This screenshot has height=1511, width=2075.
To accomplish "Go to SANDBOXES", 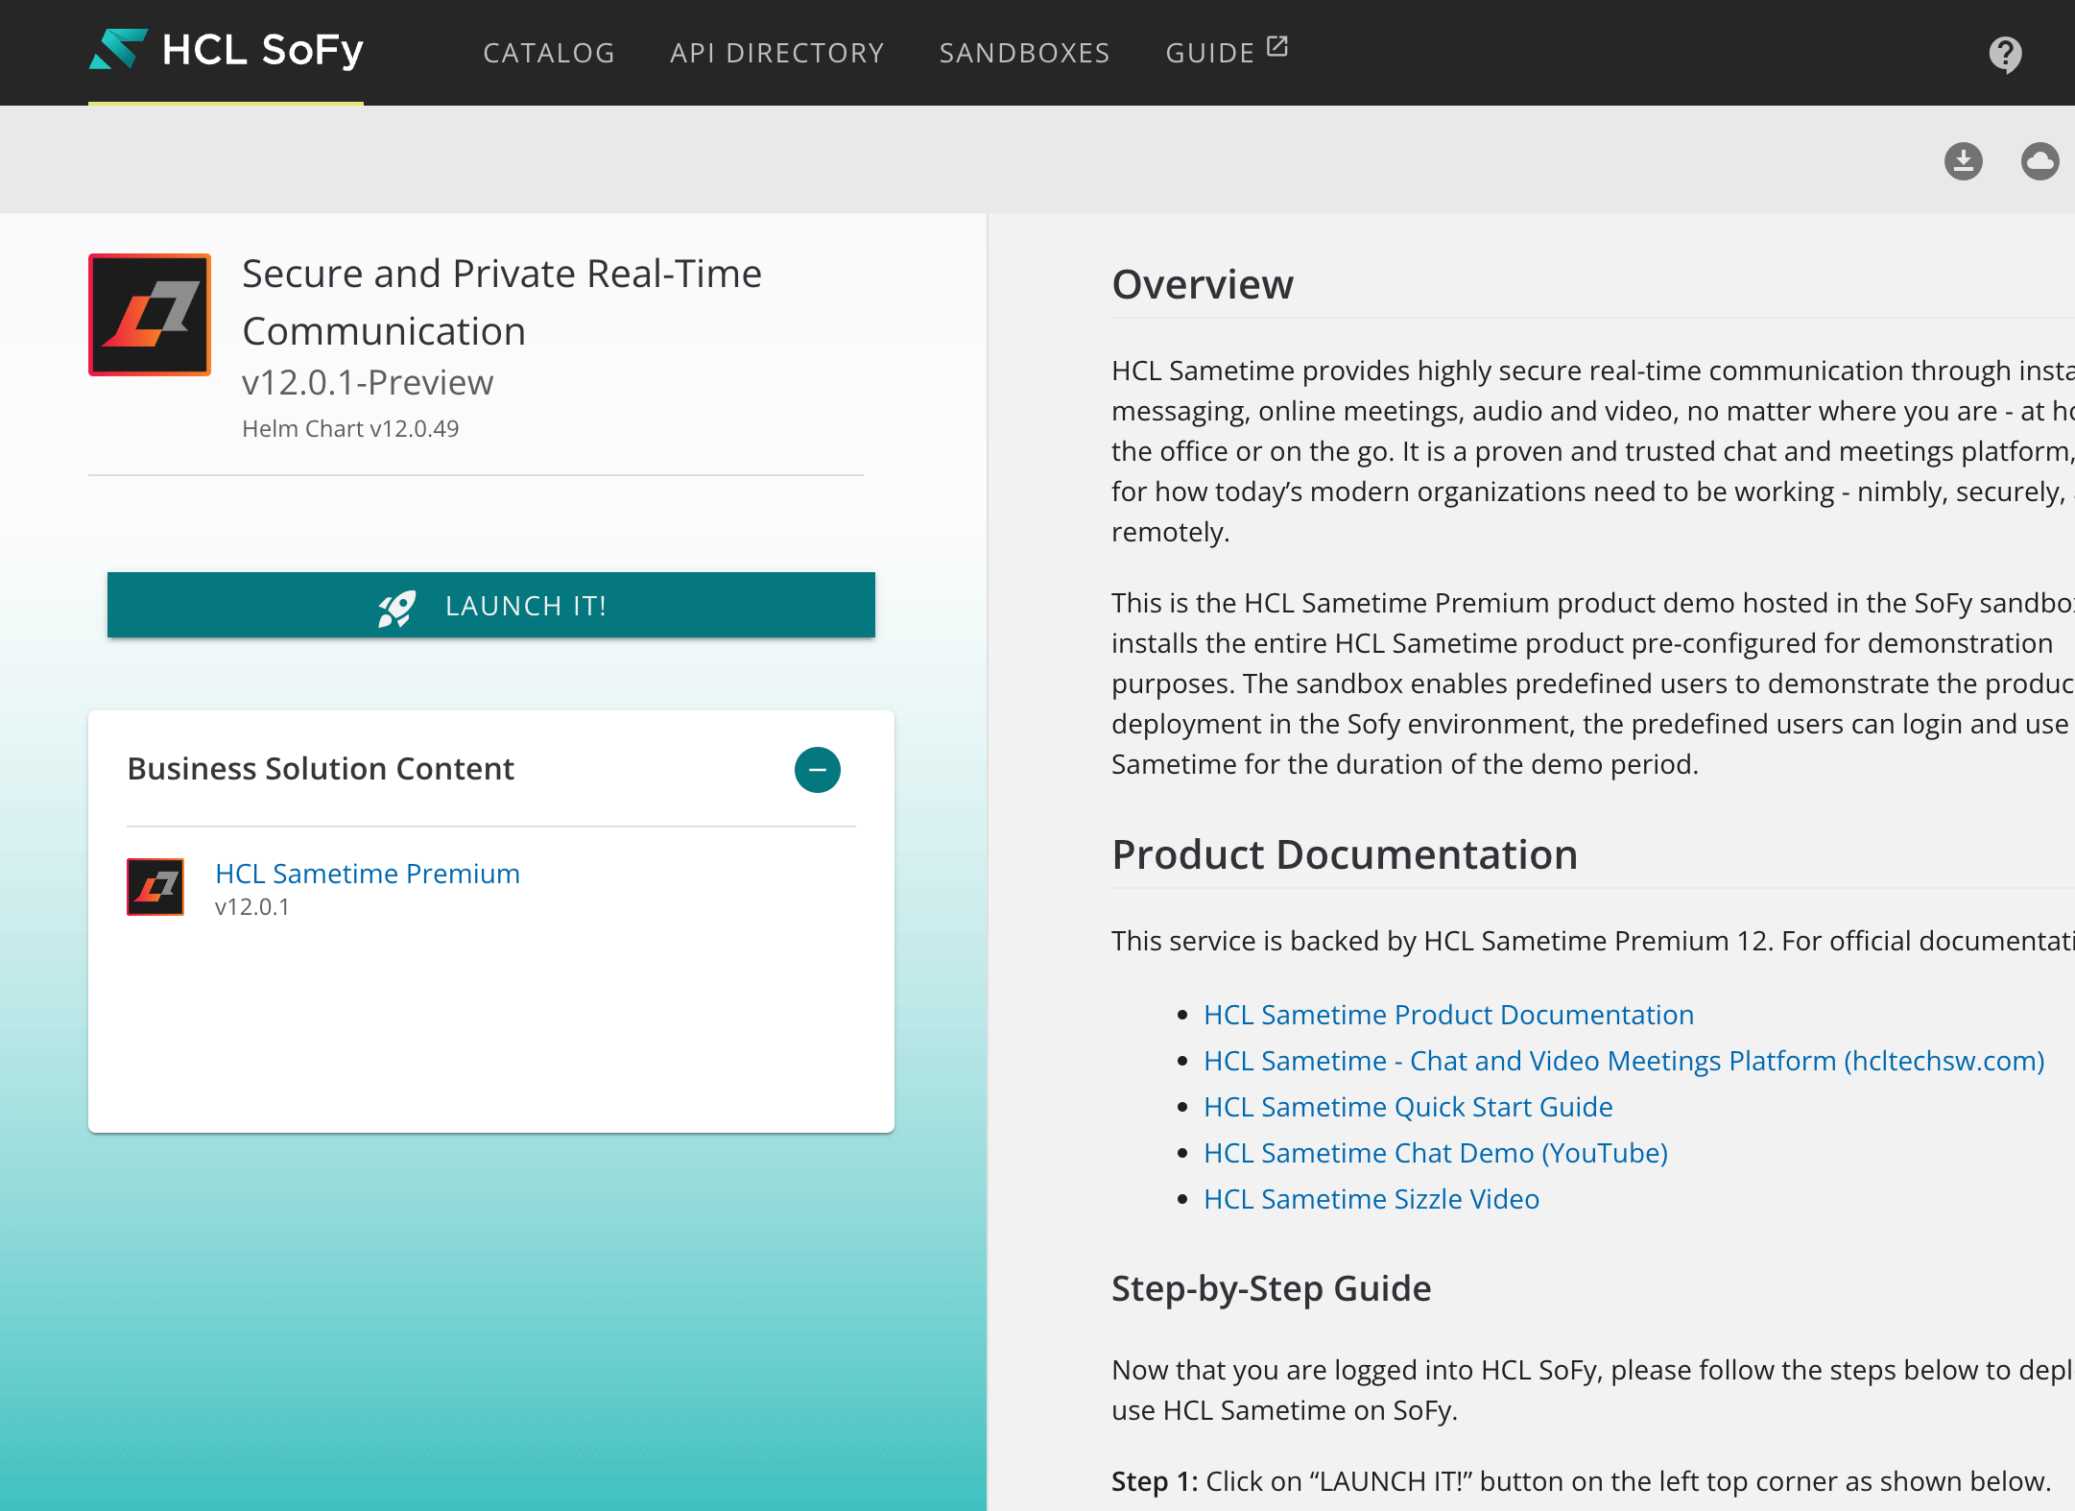I will click(1024, 53).
